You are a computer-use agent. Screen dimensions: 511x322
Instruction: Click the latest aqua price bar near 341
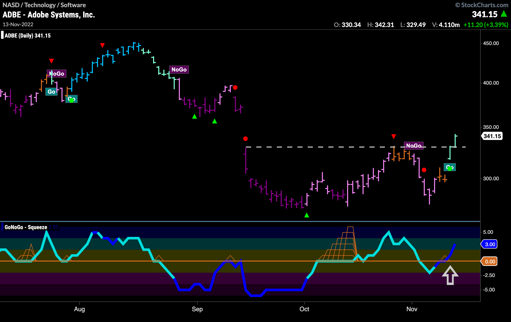[455, 141]
